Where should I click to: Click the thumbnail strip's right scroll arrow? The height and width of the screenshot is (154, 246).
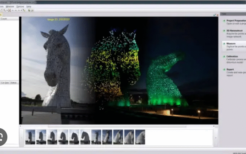(216, 138)
